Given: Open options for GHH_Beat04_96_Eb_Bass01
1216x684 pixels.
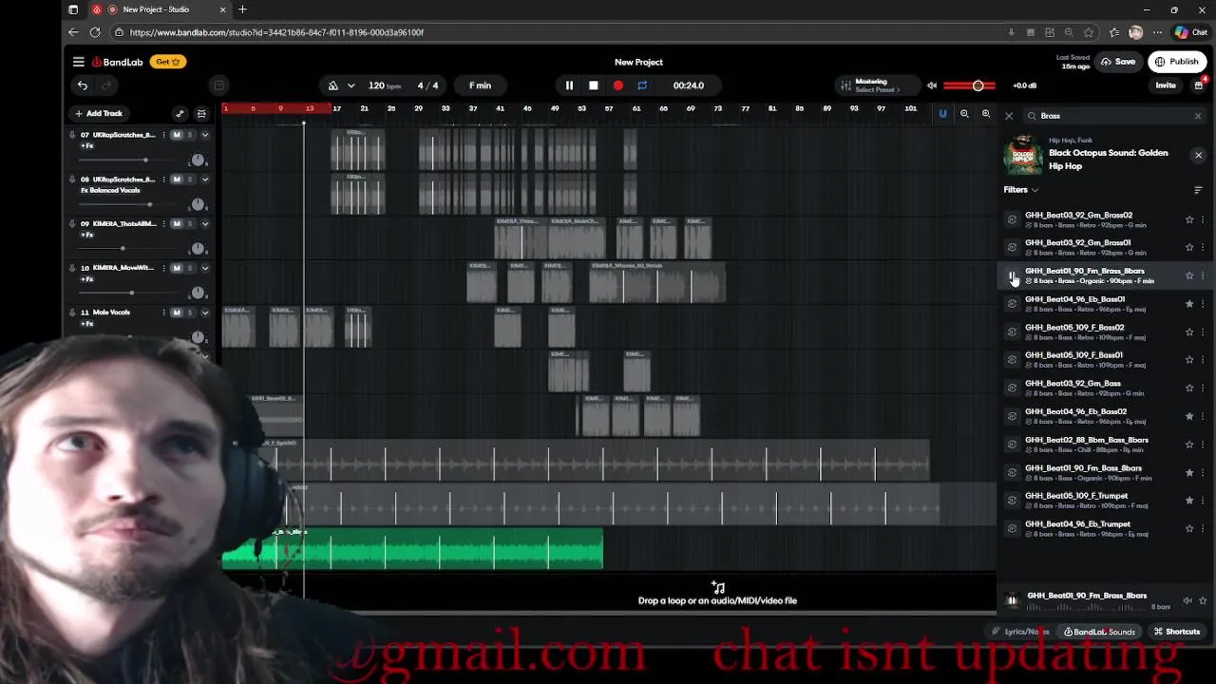Looking at the screenshot, I should pyautogui.click(x=1203, y=304).
